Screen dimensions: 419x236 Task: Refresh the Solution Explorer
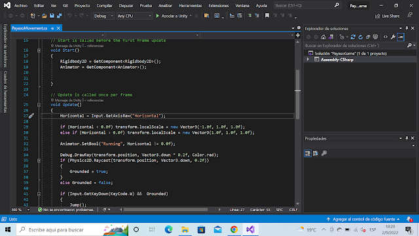point(361,37)
